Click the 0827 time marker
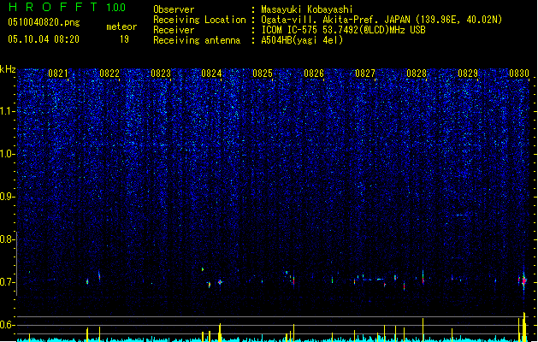Screen dimensions: 538x342 [x=365, y=74]
